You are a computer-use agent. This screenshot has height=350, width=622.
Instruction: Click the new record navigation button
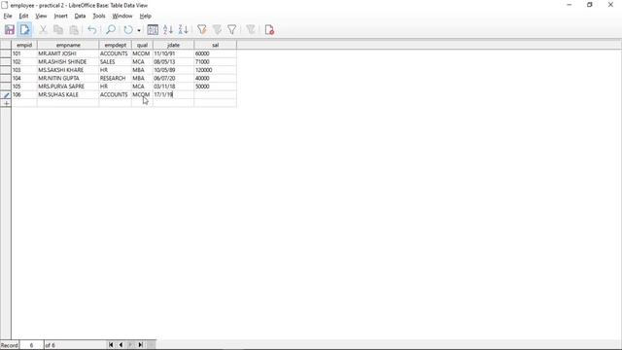click(x=151, y=345)
